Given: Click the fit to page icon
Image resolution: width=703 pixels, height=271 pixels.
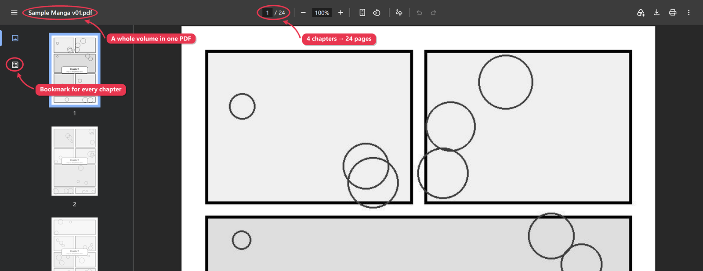Looking at the screenshot, I should [x=362, y=13].
